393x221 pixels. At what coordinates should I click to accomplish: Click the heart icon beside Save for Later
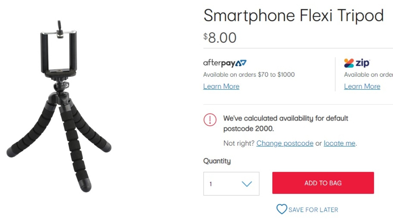coord(282,210)
